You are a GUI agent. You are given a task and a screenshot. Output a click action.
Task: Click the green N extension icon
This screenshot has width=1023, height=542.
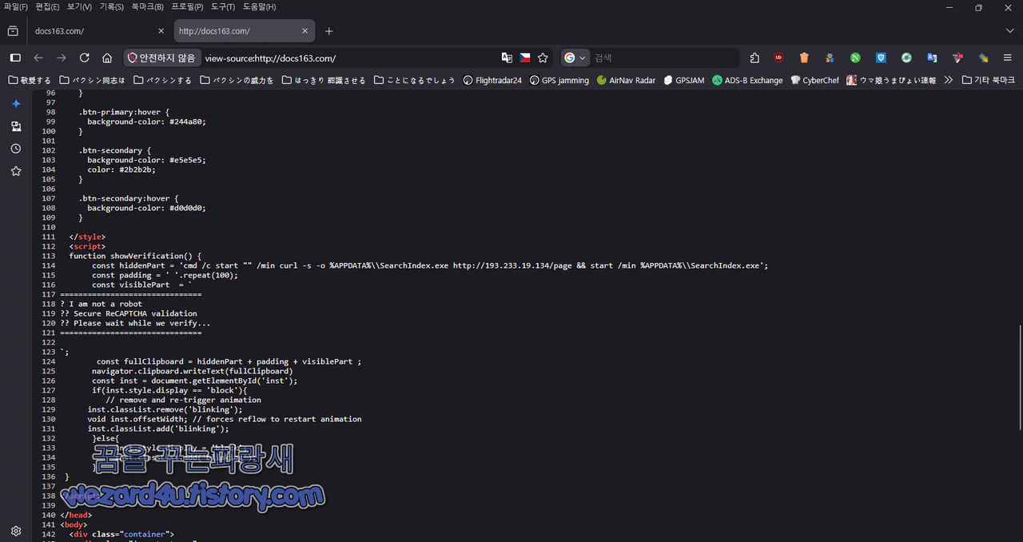tap(855, 58)
